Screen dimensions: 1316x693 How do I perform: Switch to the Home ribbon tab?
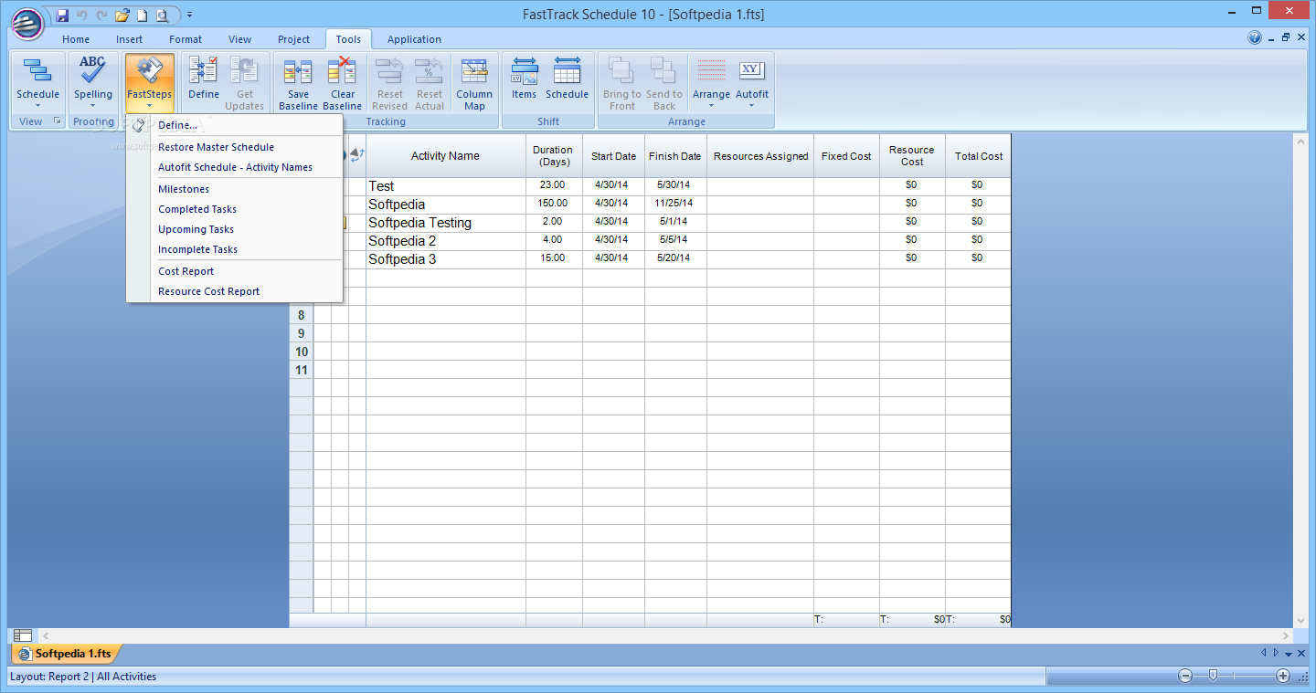(76, 39)
